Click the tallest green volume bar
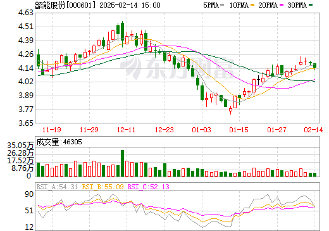The image size is (329, 231). coord(122,163)
